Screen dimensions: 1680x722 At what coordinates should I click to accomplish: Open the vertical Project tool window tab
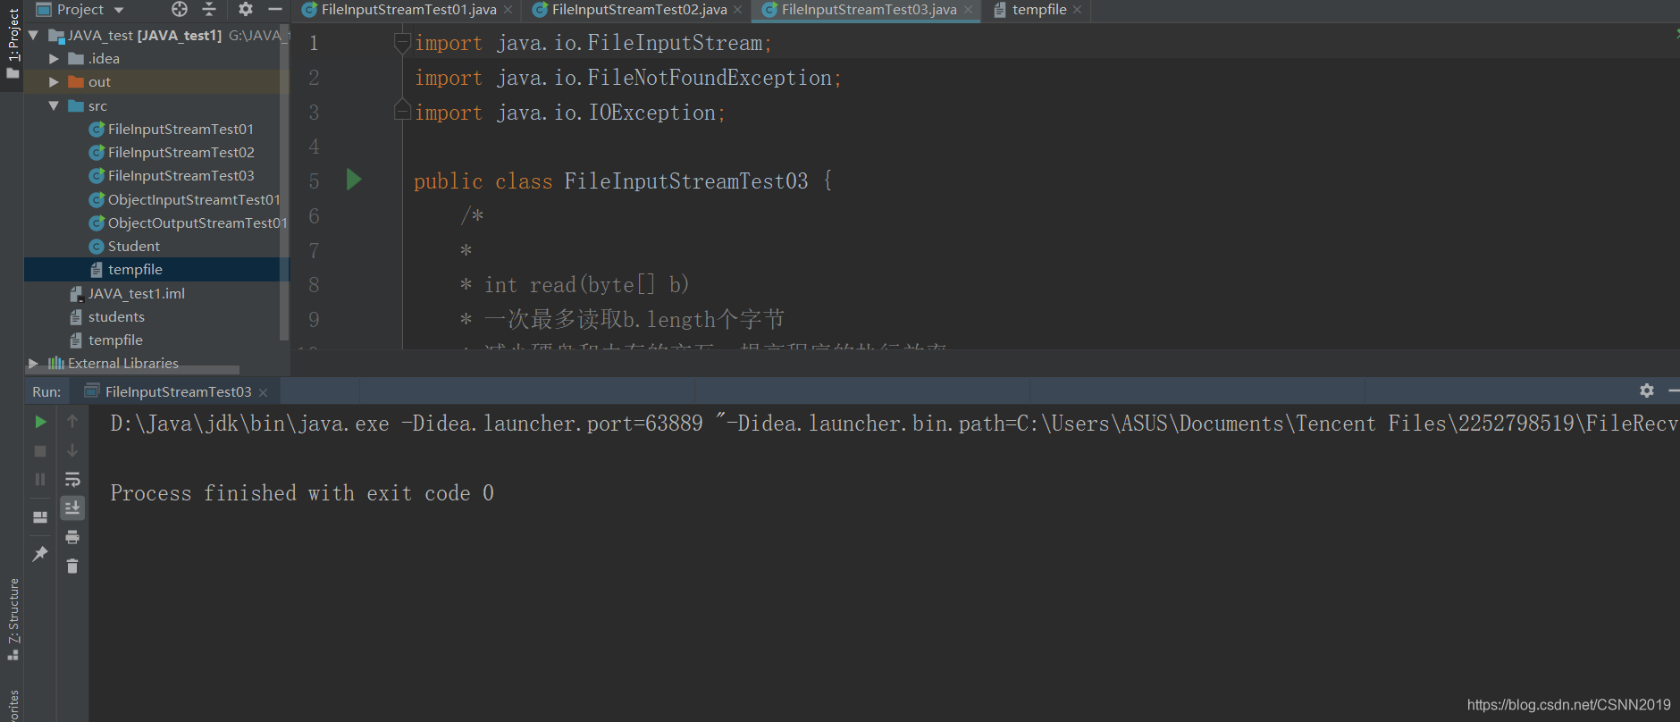(13, 42)
